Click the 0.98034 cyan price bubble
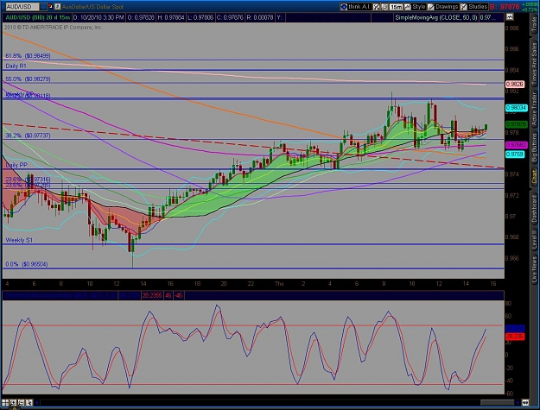The height and width of the screenshot is (410, 540). (x=516, y=108)
